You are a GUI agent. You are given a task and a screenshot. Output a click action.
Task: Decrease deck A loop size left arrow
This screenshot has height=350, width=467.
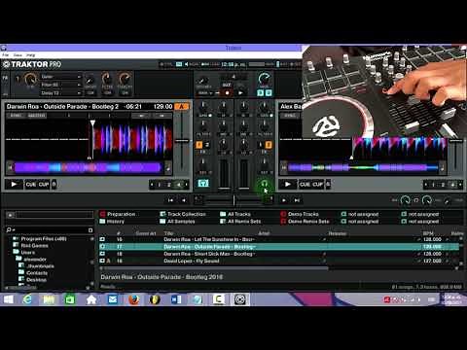152,185
